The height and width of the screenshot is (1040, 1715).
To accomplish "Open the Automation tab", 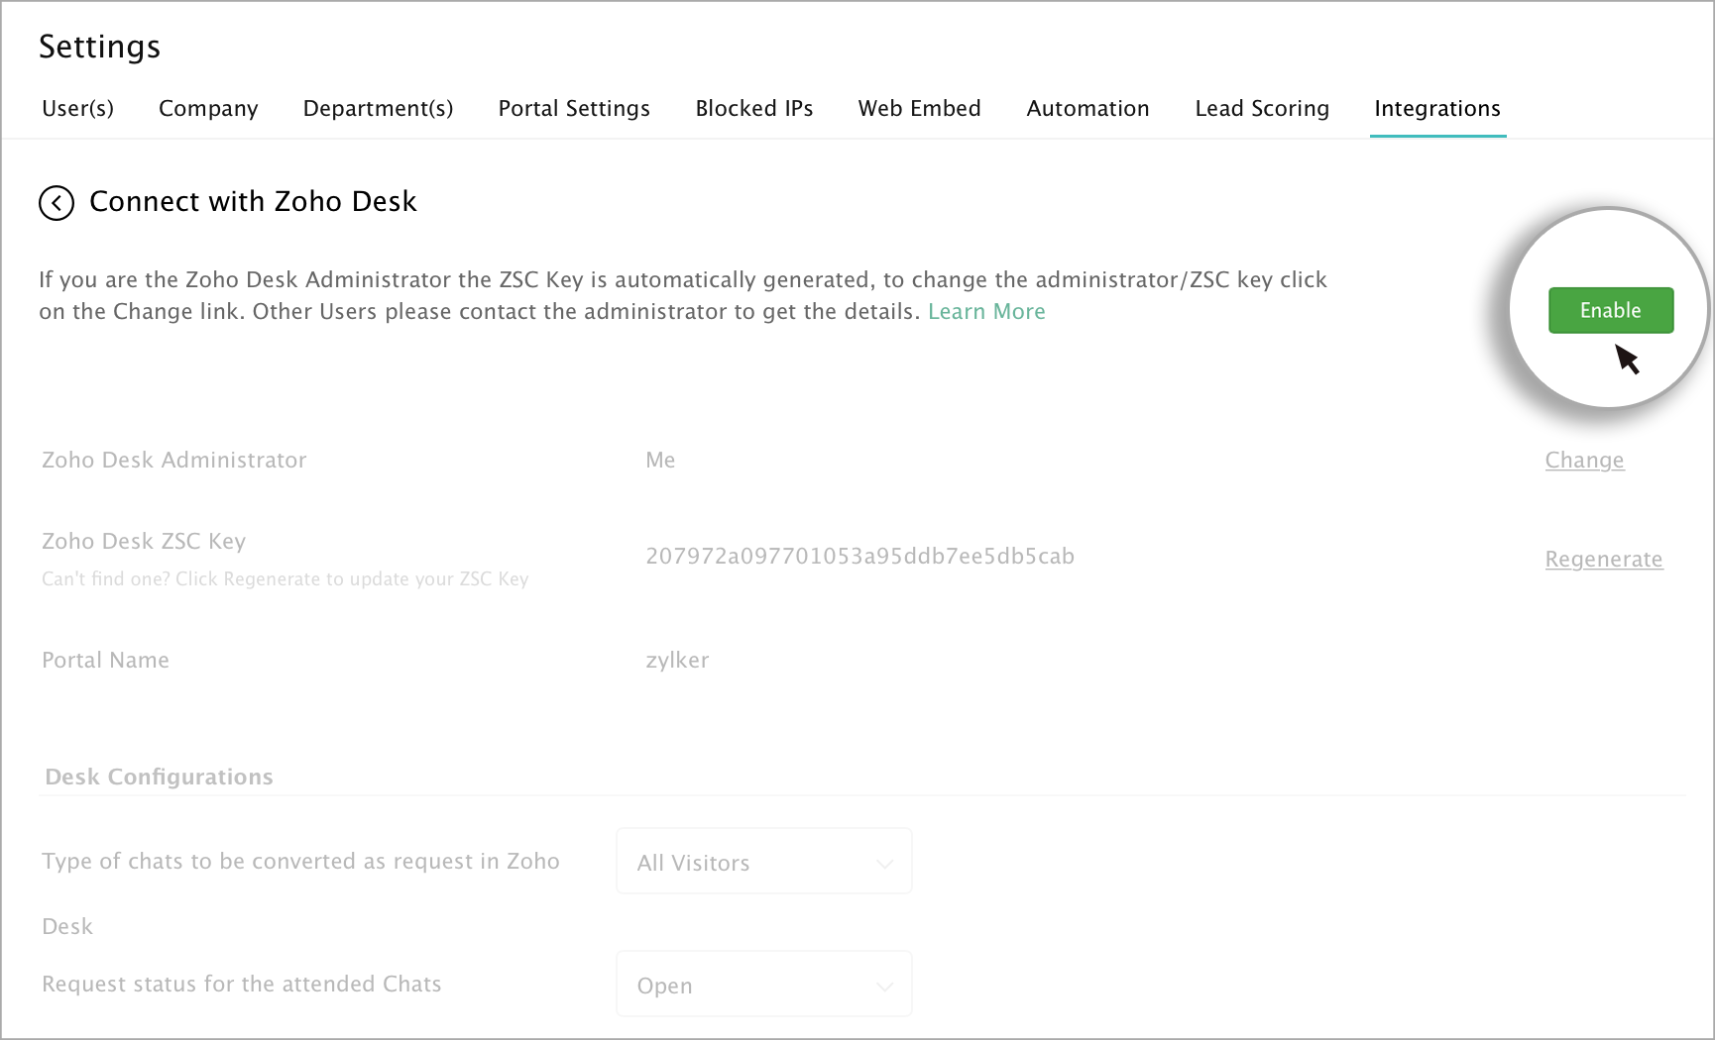I will pyautogui.click(x=1087, y=109).
